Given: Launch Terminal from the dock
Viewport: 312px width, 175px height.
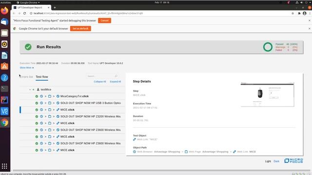Looking at the screenshot, I should click(x=4, y=88).
